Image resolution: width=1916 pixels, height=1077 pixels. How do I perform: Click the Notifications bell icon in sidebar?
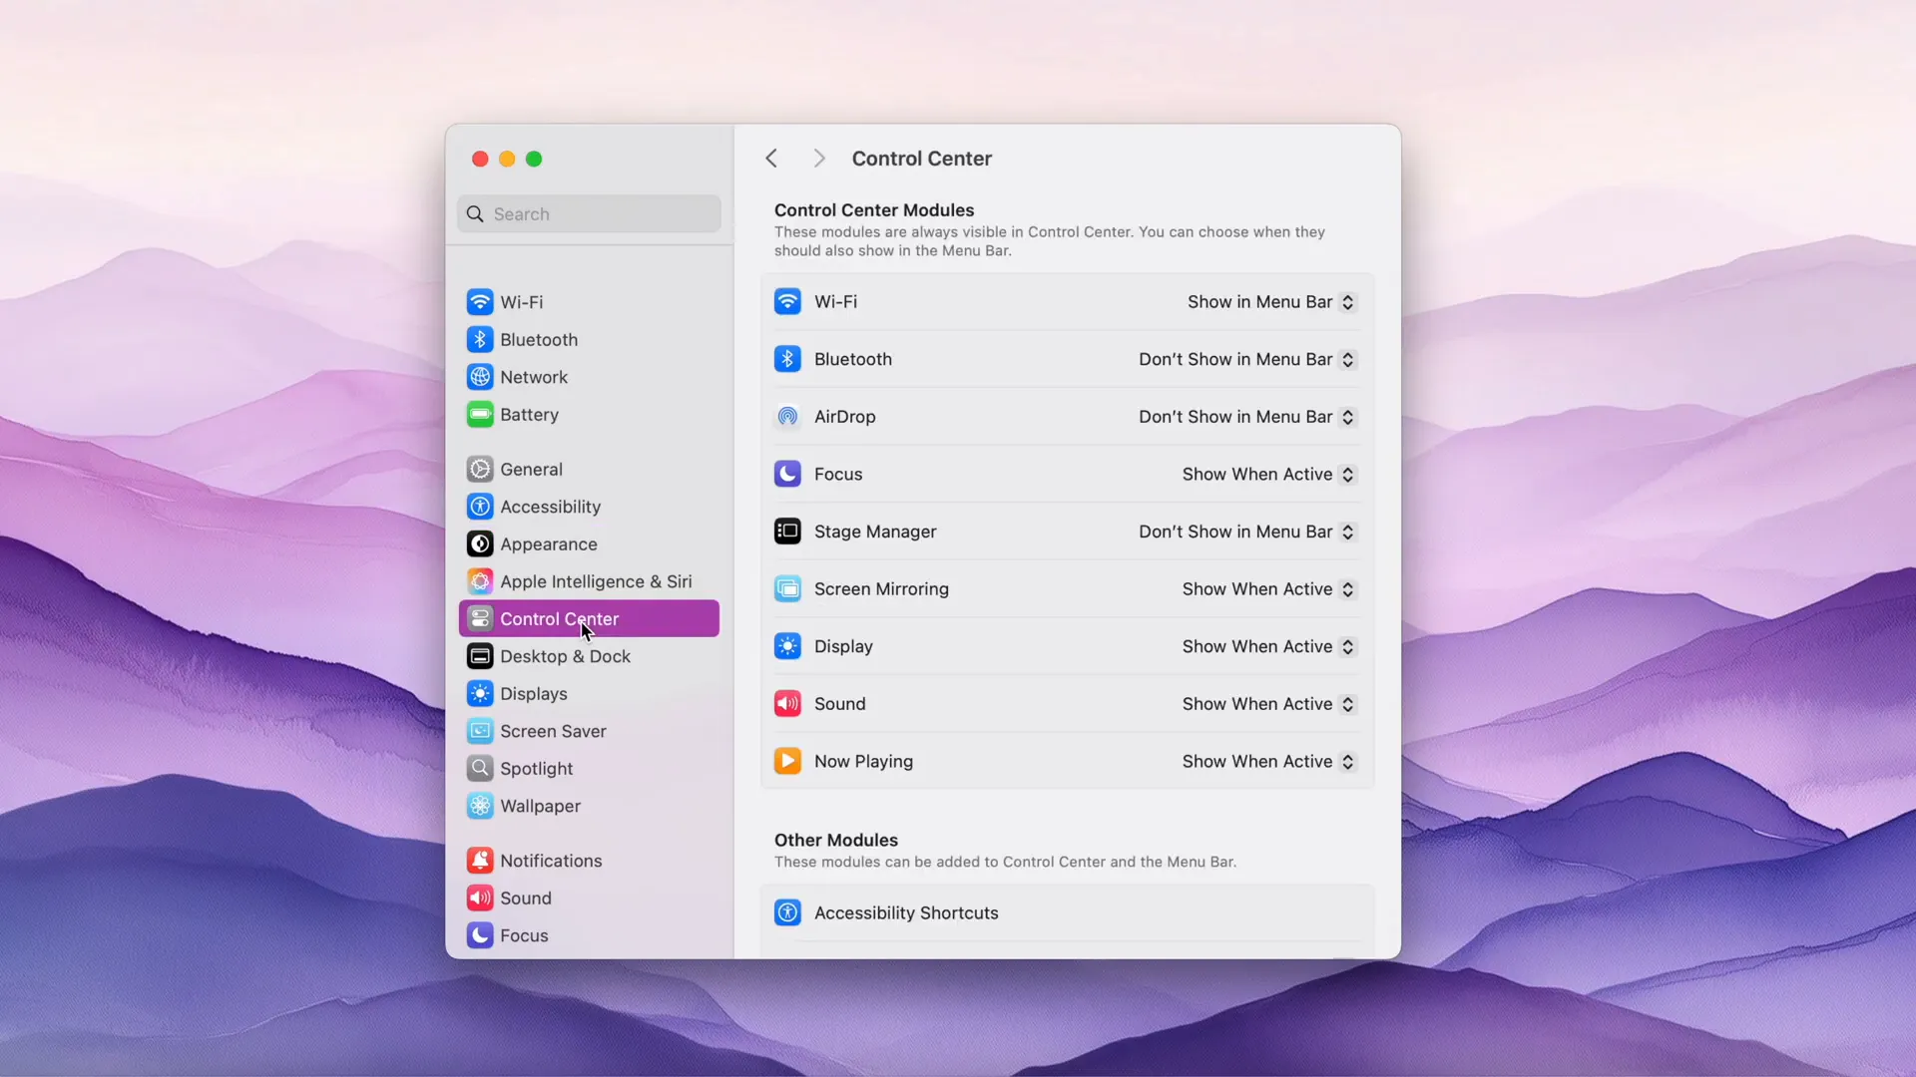(x=480, y=861)
